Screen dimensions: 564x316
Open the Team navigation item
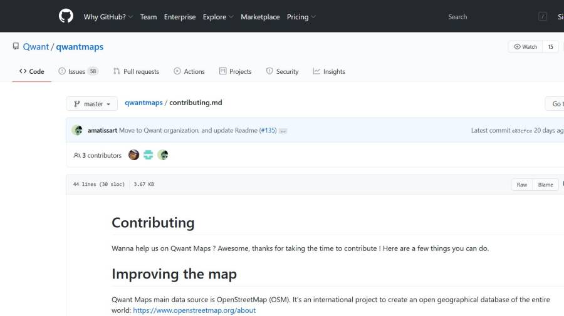click(x=148, y=17)
